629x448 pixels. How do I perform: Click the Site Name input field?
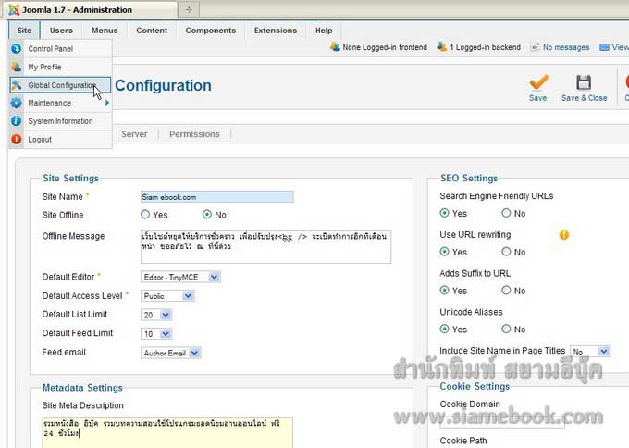click(x=217, y=197)
